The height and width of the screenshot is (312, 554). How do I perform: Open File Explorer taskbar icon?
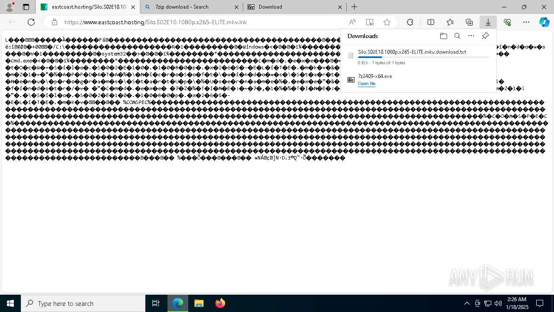pos(199,303)
